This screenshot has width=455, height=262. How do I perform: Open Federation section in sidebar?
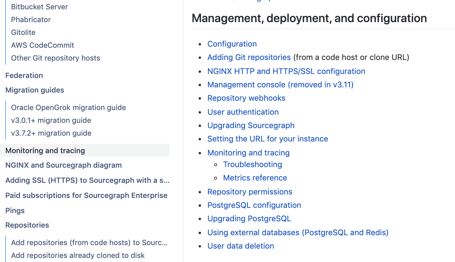click(24, 75)
